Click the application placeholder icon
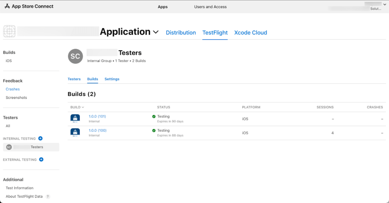The height and width of the screenshot is (203, 389). tap(9, 31)
